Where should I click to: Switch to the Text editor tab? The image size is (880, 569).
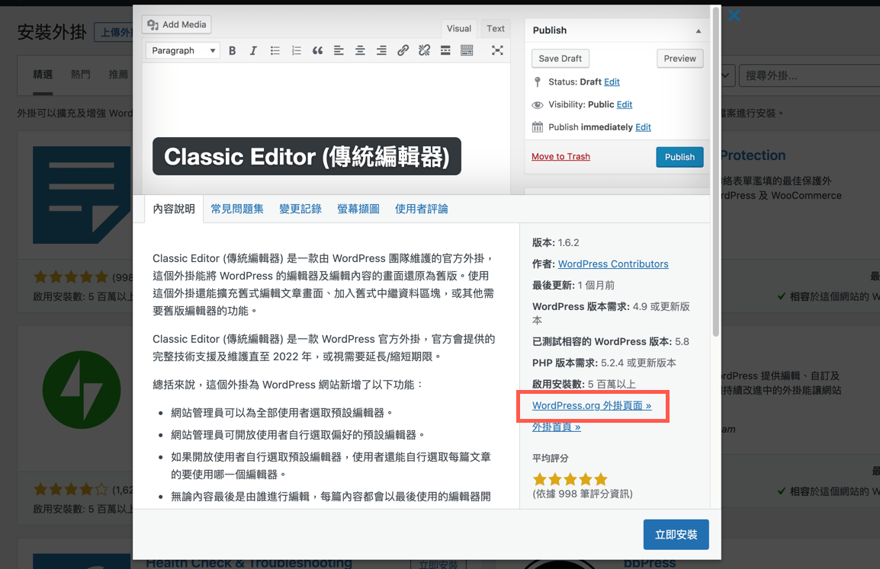[x=496, y=29]
